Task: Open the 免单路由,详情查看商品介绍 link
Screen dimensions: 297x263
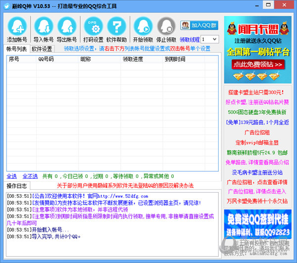Action: coord(257,162)
